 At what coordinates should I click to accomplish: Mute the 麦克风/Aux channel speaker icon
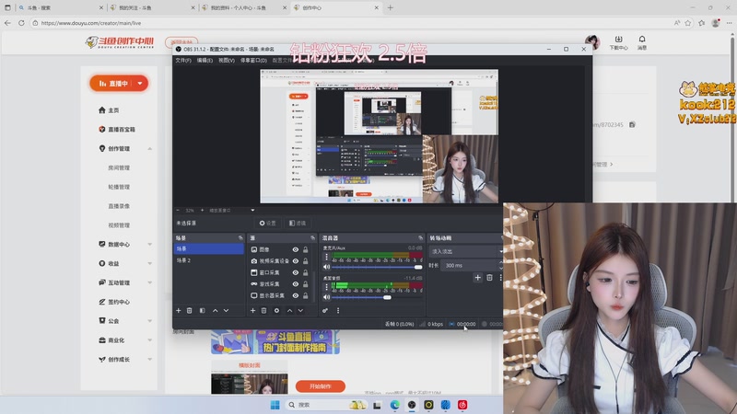(327, 267)
